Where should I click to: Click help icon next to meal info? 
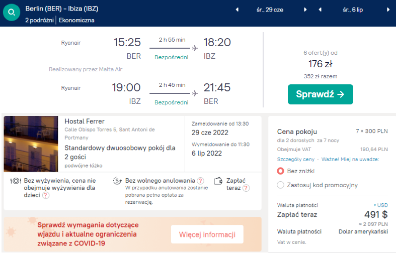point(46,196)
